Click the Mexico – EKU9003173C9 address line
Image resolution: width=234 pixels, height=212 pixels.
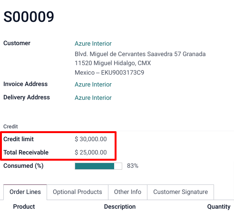click(109, 73)
